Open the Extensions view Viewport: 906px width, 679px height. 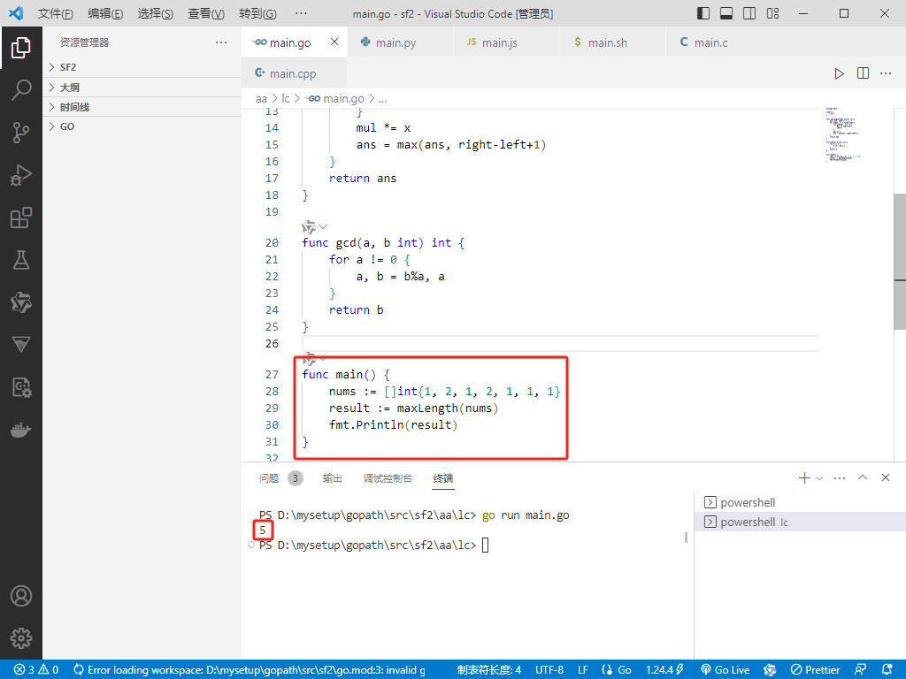(21, 217)
